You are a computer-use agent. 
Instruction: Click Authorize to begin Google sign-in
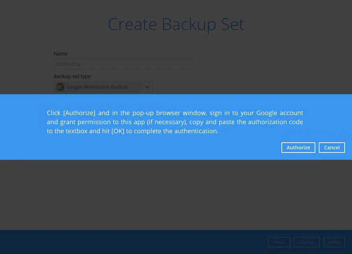tap(298, 147)
